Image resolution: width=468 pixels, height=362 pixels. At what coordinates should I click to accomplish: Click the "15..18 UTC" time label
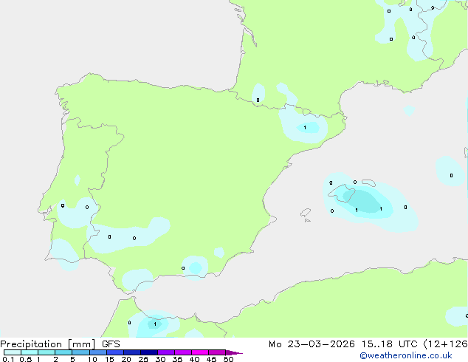click(x=389, y=344)
